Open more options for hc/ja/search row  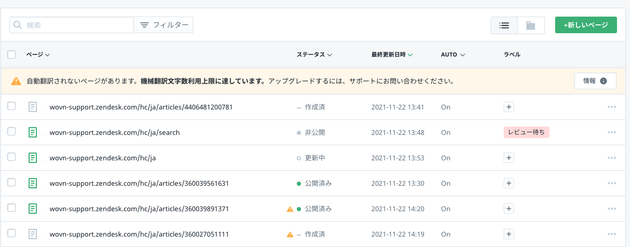pos(611,132)
